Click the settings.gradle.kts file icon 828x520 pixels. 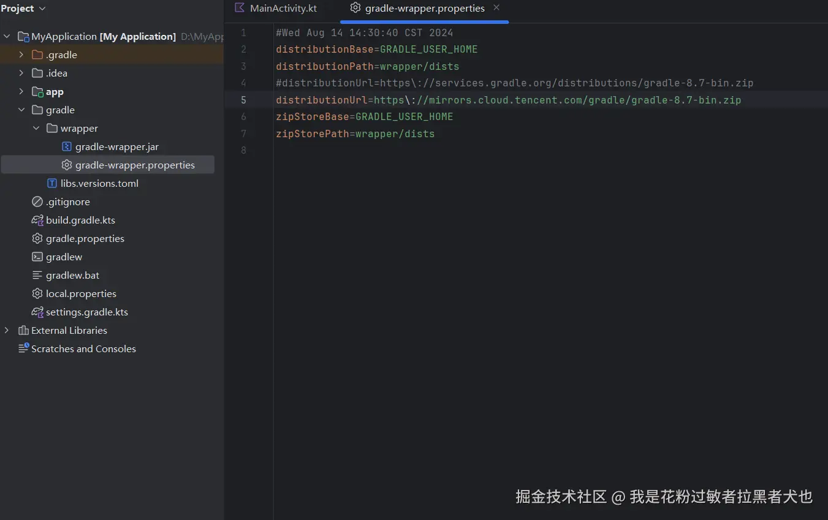(37, 312)
